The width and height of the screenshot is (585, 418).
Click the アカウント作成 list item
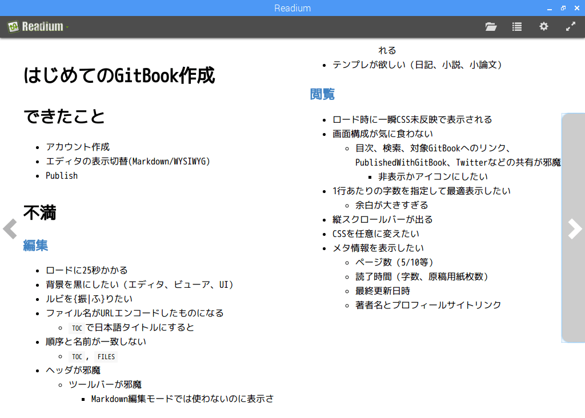click(x=78, y=147)
